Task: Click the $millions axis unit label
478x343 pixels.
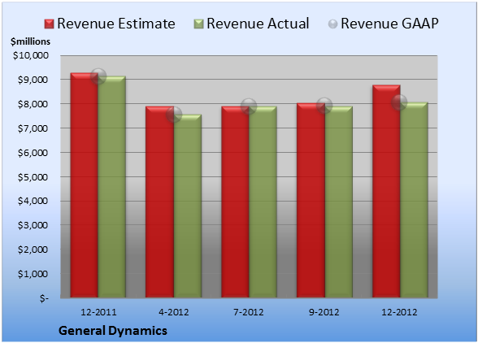Action: (30, 41)
